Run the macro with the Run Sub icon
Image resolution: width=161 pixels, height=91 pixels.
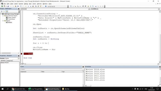click(x=26, y=6)
